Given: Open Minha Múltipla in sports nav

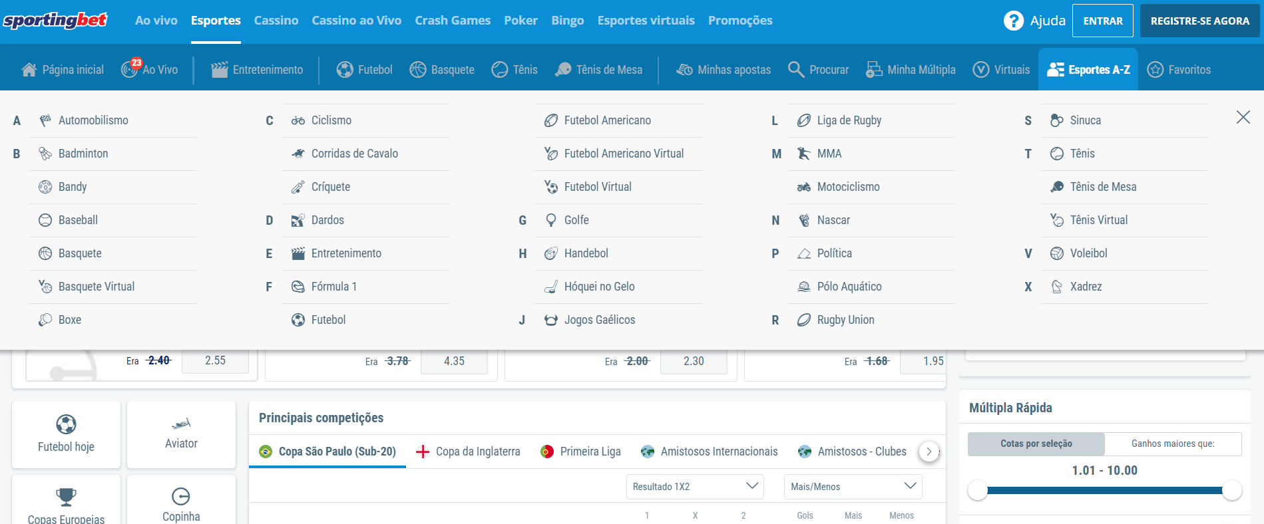Looking at the screenshot, I should pyautogui.click(x=911, y=69).
